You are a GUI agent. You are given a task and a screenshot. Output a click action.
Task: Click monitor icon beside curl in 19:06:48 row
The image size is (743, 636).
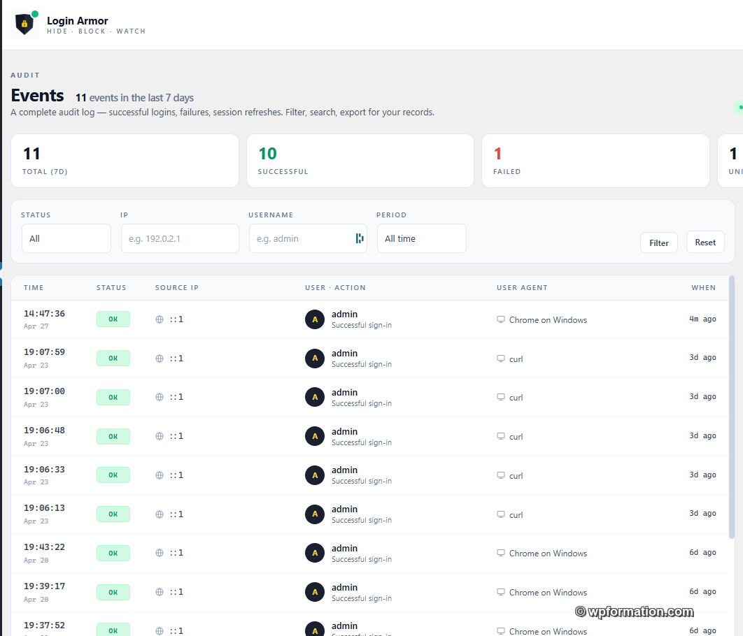coord(501,436)
